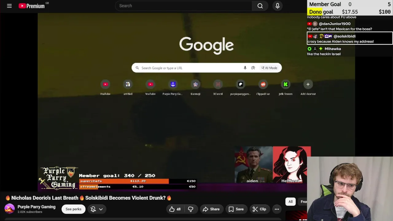
Task: Open the Clipped.live shortcut tile
Action: [263, 88]
